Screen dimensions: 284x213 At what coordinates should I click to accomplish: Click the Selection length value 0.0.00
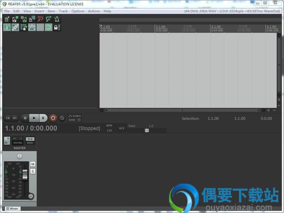pos(266,118)
